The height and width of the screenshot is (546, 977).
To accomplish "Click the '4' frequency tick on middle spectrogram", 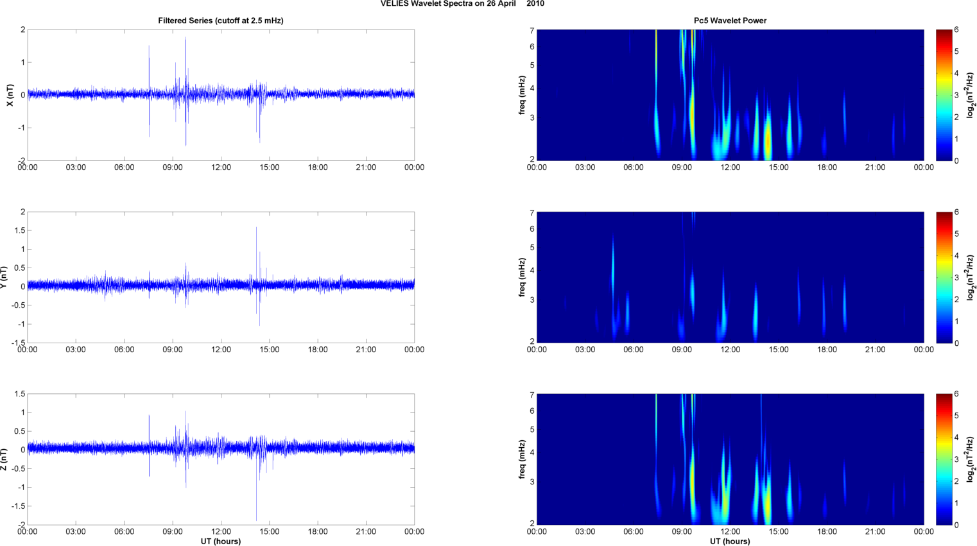I will (x=532, y=271).
